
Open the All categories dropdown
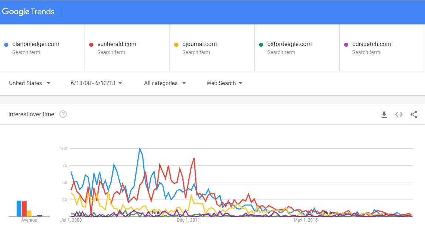[165, 83]
